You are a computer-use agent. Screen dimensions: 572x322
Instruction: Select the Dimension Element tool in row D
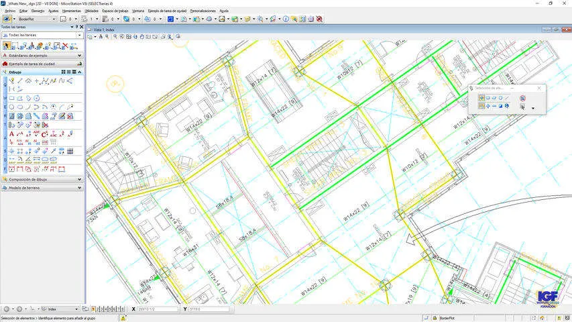point(12,160)
